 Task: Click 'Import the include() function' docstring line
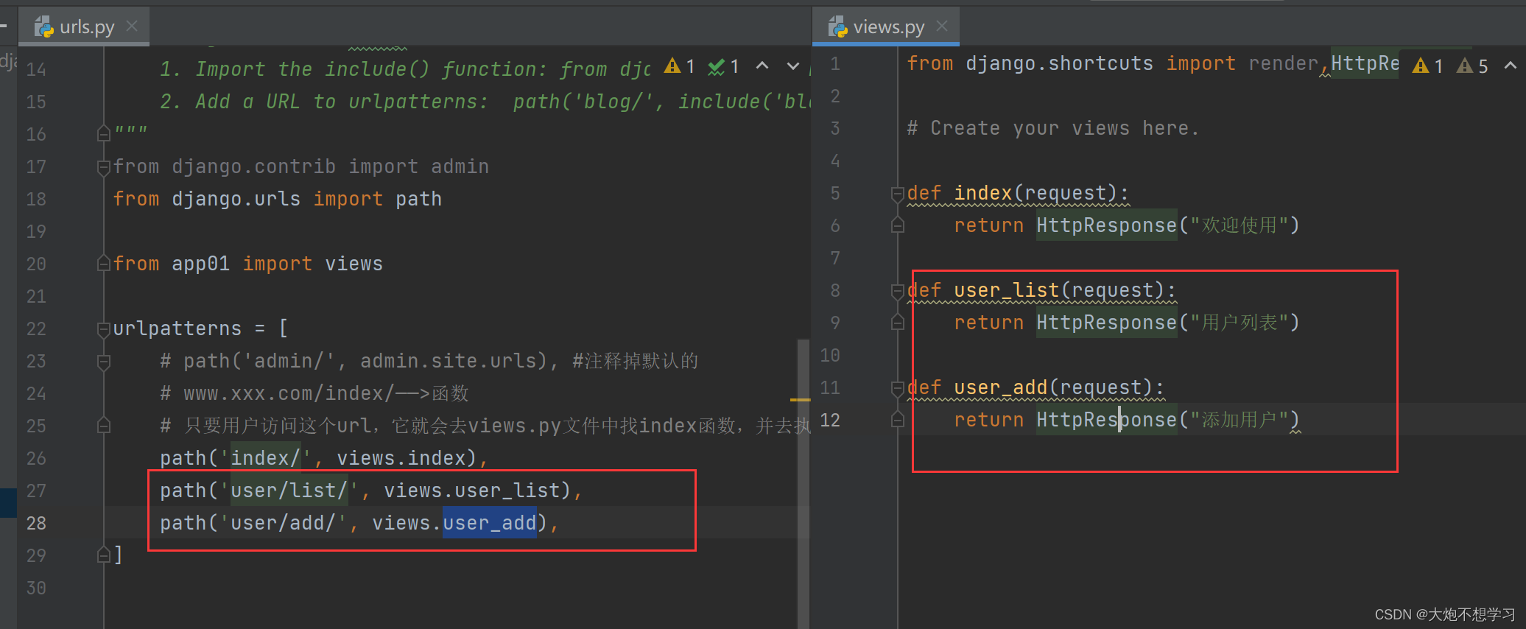[405, 69]
